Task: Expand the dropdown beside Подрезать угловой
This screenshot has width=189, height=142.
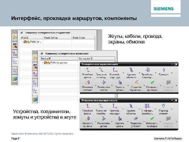Action: pyautogui.click(x=144, y=122)
